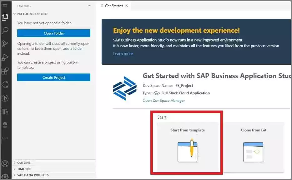The image size is (292, 180).
Task: Click the Start section label
Action: pyautogui.click(x=162, y=117)
